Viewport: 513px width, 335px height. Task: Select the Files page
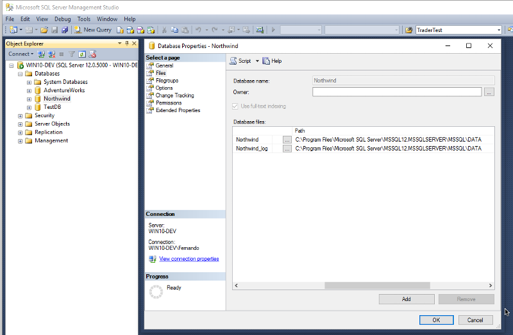point(161,73)
